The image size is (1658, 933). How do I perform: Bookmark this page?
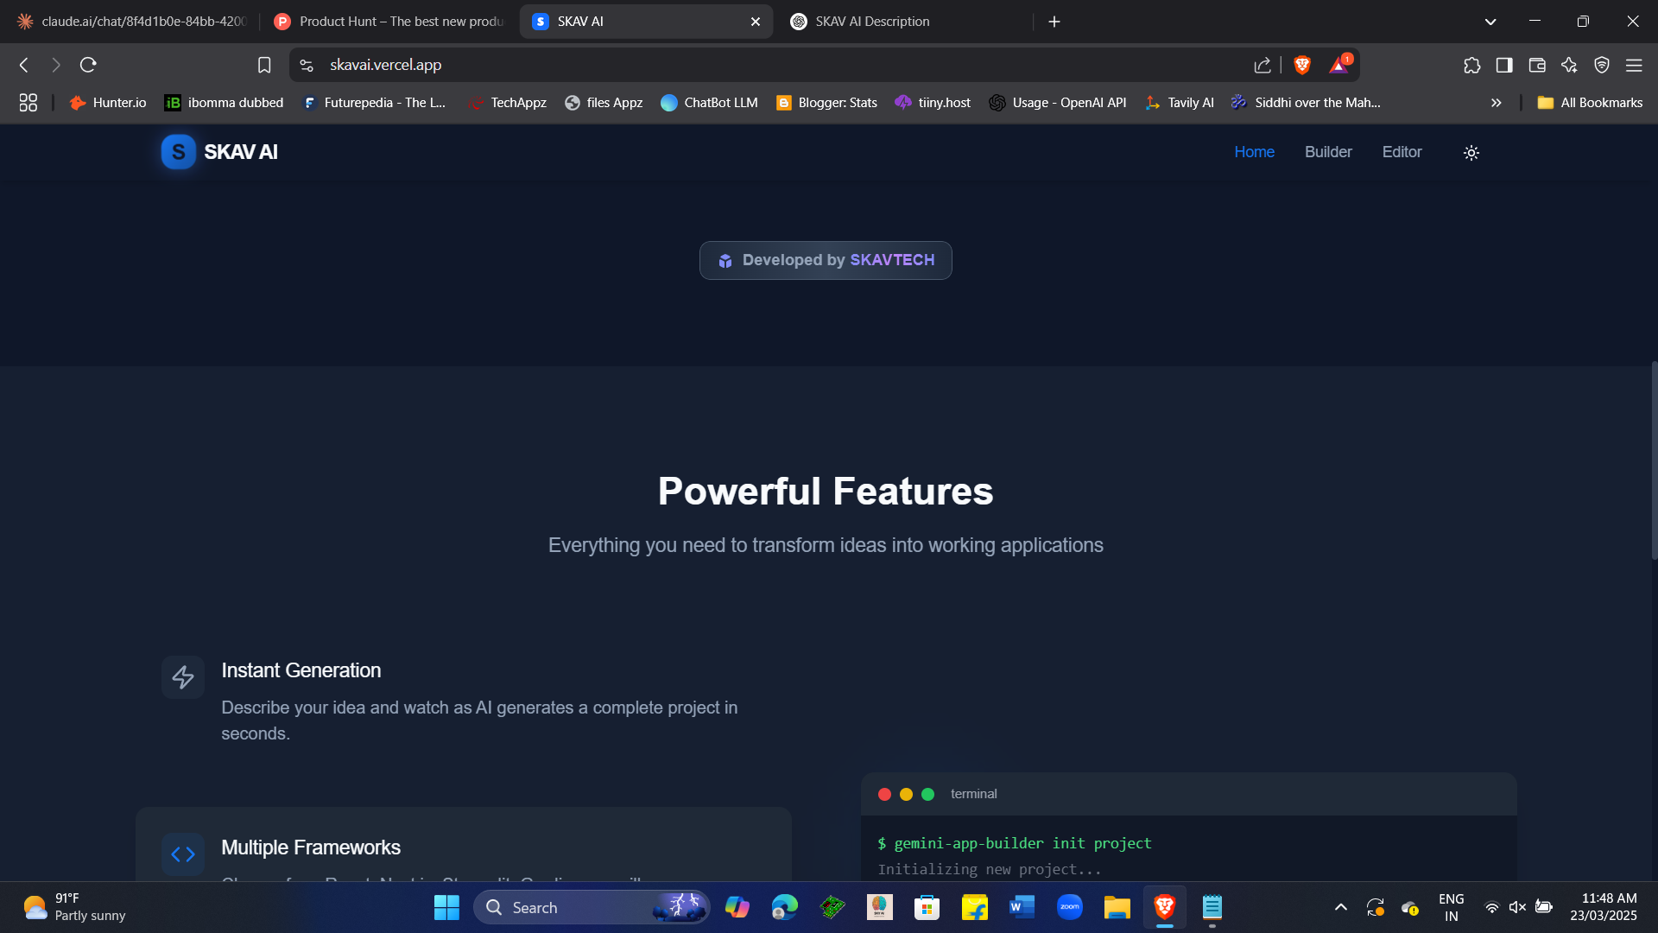[x=264, y=65]
